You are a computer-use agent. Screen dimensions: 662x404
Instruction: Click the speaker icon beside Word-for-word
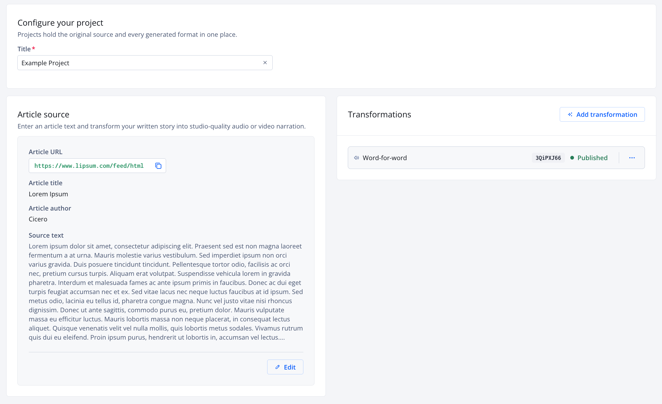coord(356,158)
